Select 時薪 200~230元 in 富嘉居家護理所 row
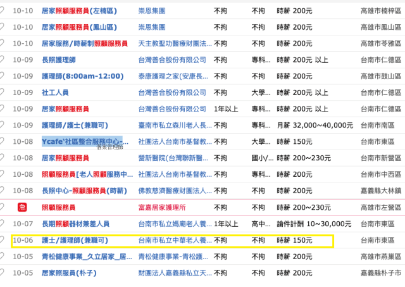Screen dimensions: 405x287 click(x=304, y=207)
